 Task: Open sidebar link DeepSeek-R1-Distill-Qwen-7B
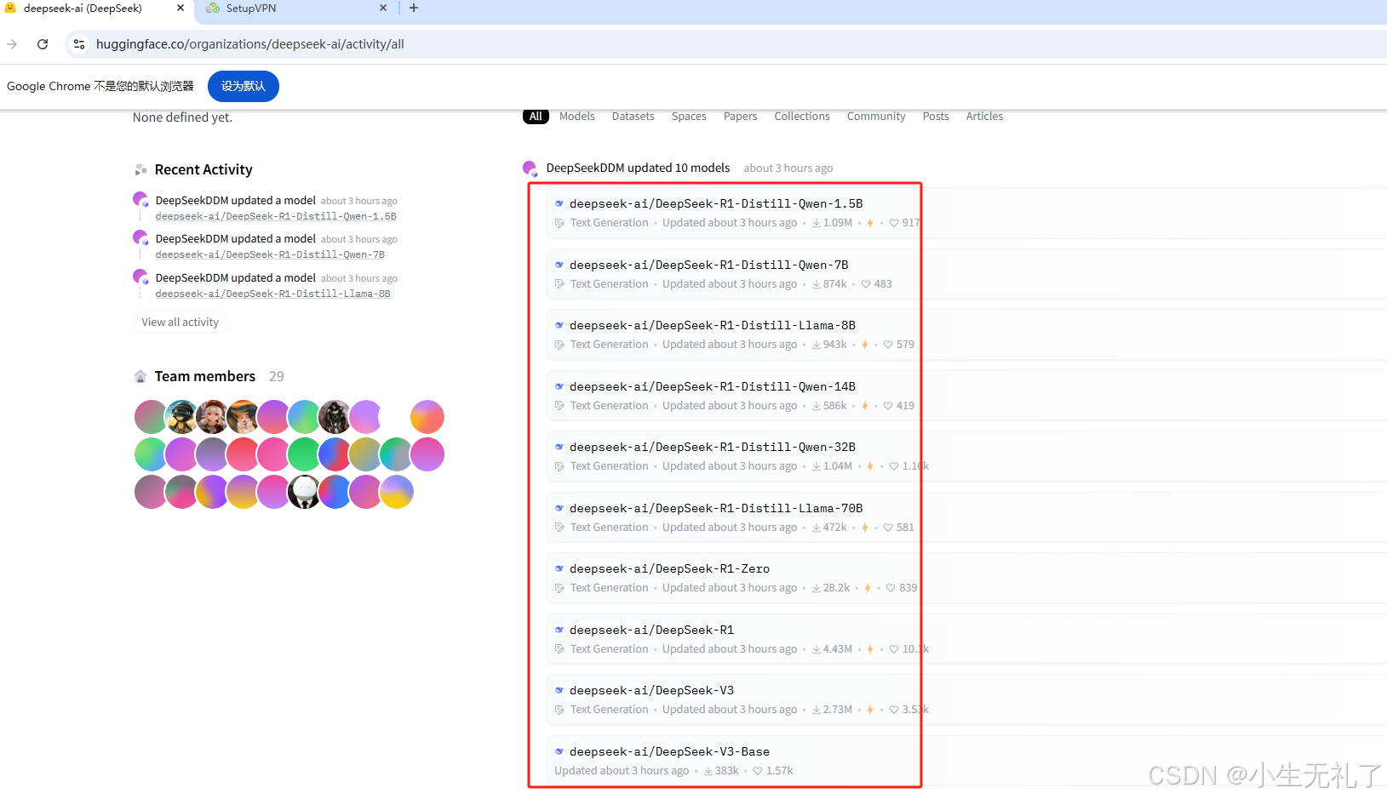point(270,254)
